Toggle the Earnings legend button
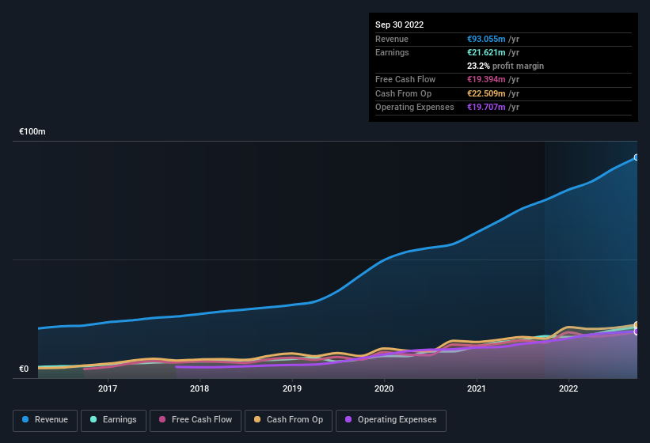Image resolution: width=650 pixels, height=443 pixels. pos(113,420)
